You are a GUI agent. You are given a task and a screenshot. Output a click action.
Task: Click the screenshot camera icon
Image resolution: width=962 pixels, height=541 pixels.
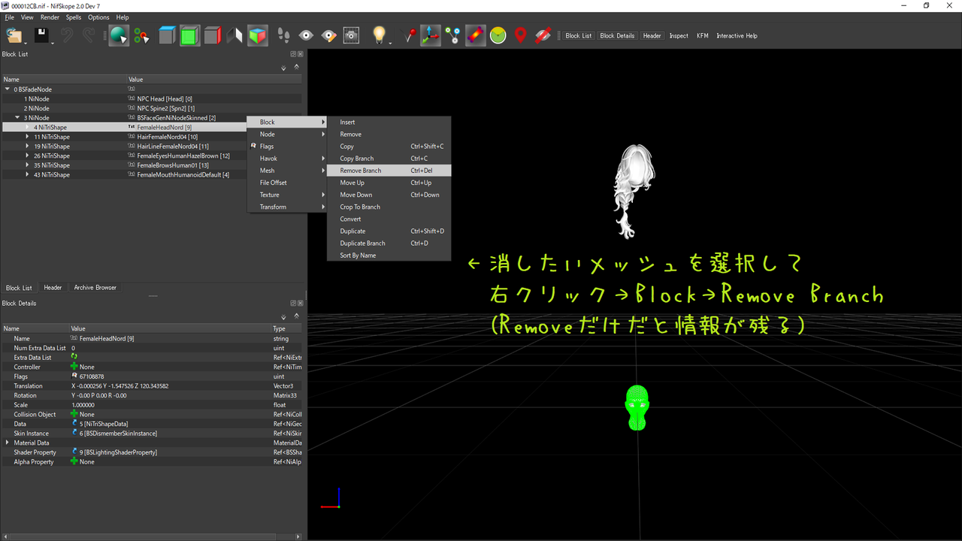351,35
